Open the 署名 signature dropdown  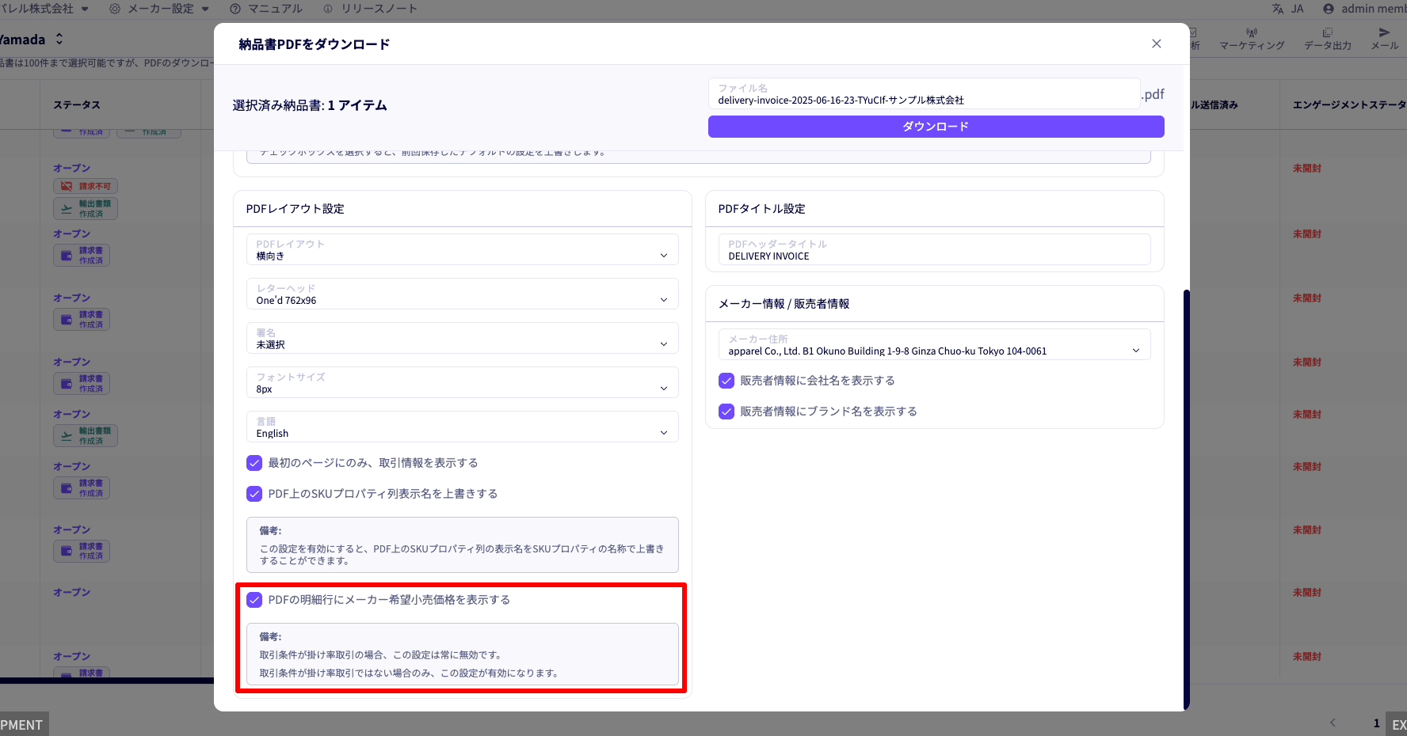point(463,339)
